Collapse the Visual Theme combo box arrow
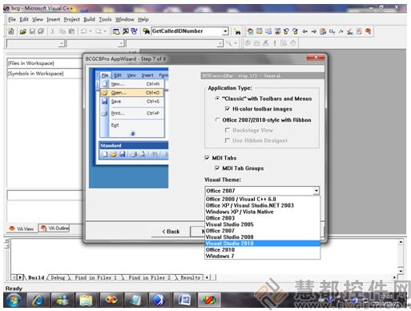This screenshot has height=311, width=411. coord(316,191)
